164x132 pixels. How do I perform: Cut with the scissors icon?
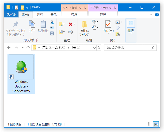tap(52, 22)
